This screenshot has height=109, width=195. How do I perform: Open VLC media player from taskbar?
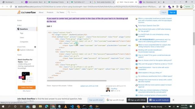point(66,106)
